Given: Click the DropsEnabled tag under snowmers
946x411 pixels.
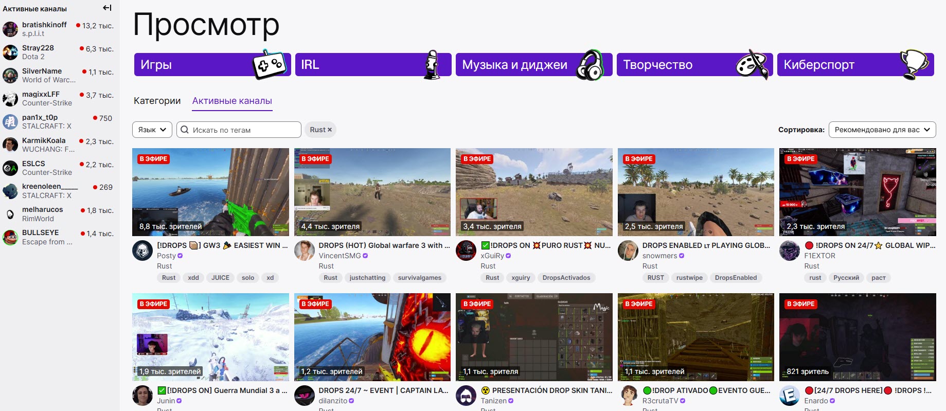Looking at the screenshot, I should click(x=736, y=278).
